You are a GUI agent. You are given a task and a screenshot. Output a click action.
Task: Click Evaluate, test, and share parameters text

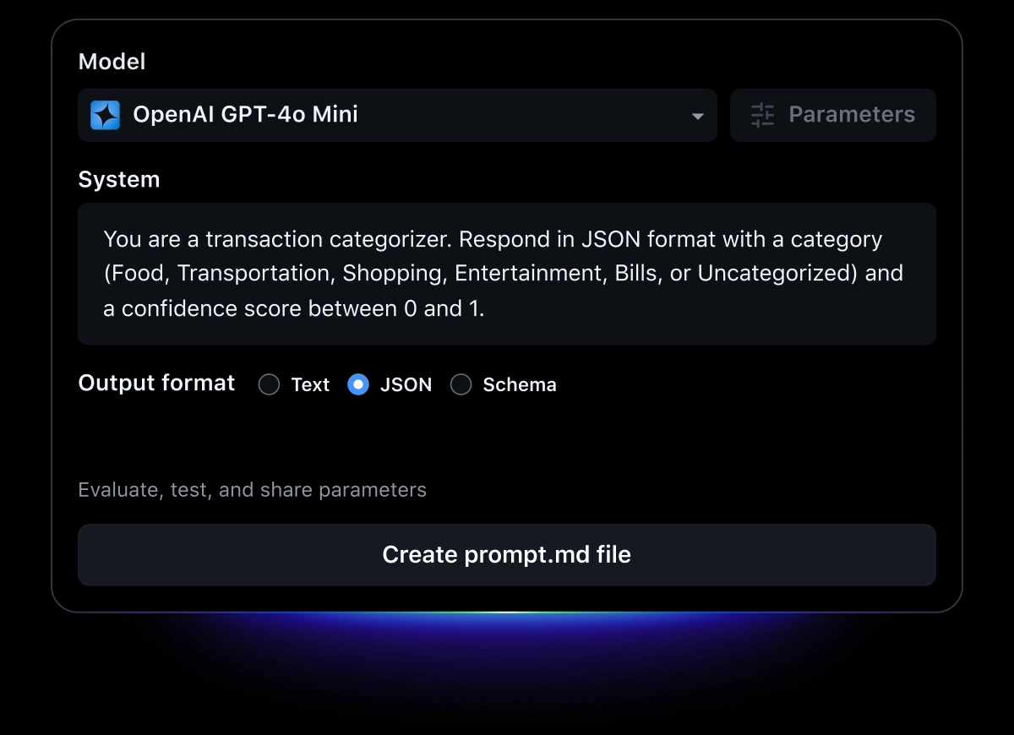click(252, 489)
